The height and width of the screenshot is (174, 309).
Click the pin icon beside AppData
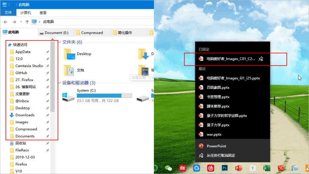point(48,52)
